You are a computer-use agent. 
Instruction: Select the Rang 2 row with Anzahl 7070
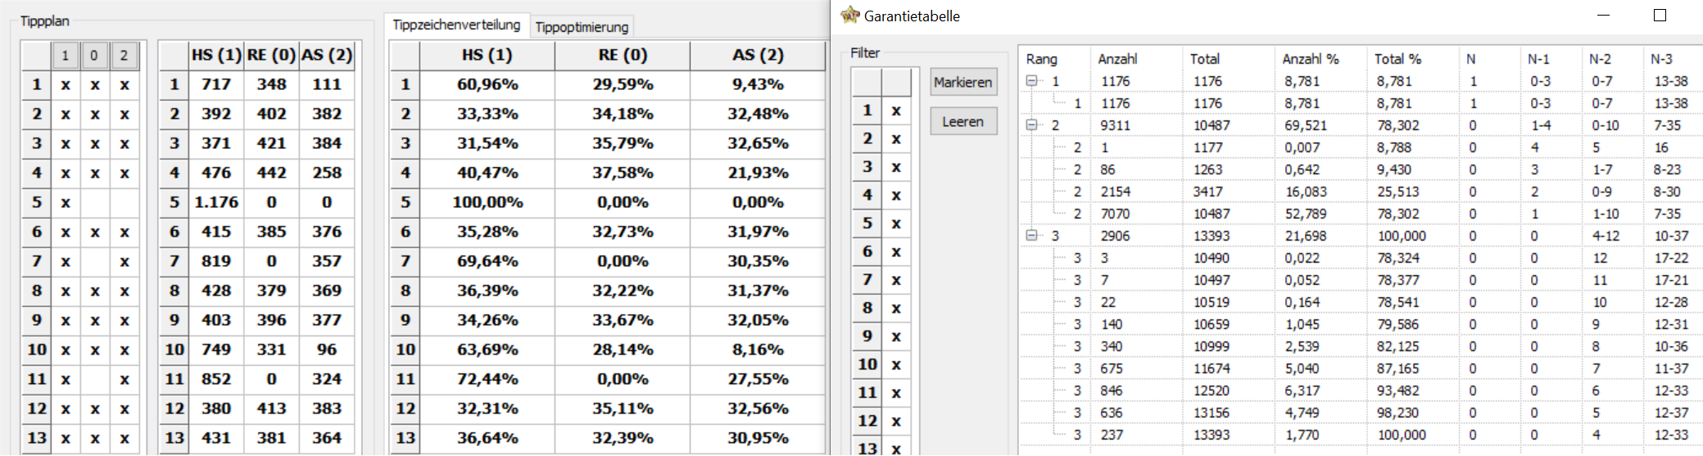(x=1115, y=214)
